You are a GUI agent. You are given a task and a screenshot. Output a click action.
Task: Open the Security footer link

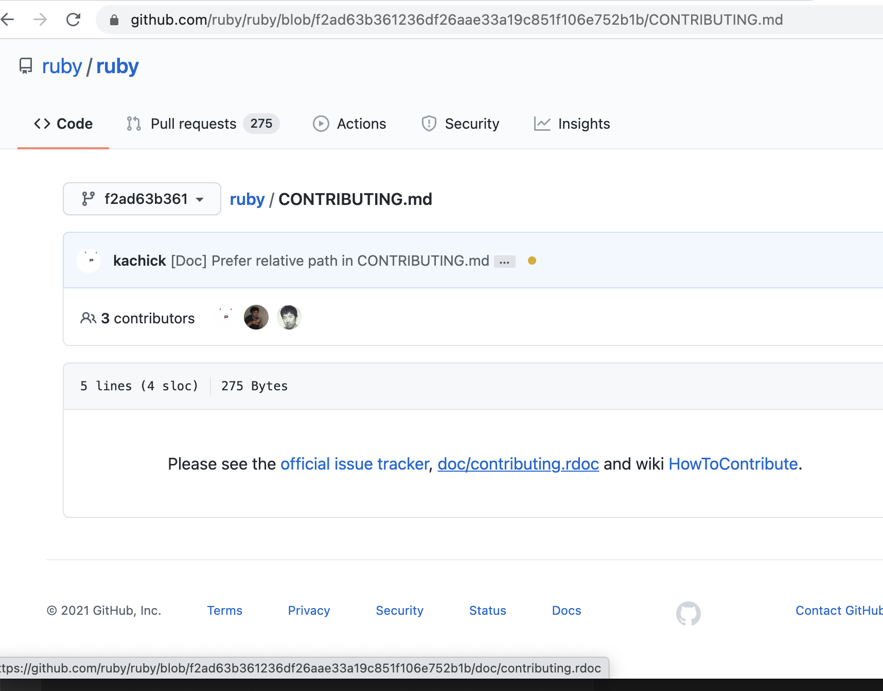400,611
